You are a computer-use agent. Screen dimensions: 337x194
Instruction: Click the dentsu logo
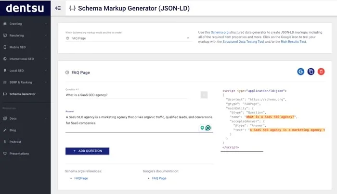(x=25, y=8)
